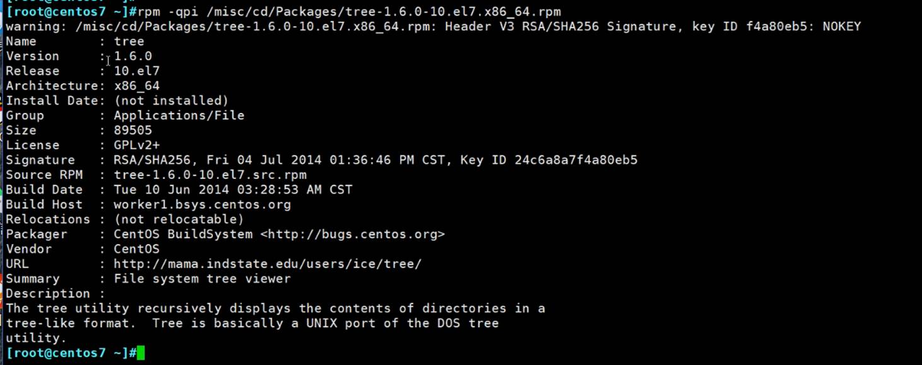922x365 pixels.
Task: Click the summary "File system tree viewer"
Action: coord(202,279)
